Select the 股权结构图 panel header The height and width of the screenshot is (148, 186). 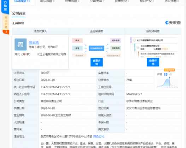153,31
